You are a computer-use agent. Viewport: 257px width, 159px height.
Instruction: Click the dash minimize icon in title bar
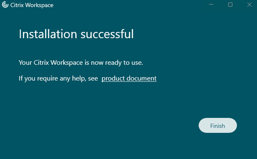211,5
